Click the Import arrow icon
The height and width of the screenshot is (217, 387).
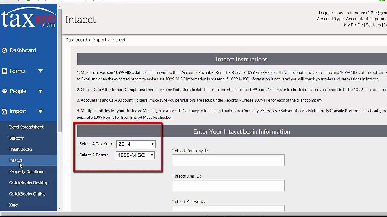point(4,112)
